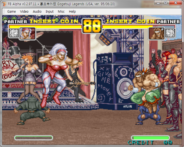Click the left player's yellow health bar
Screen dimensions: 184x147
pos(45,26)
